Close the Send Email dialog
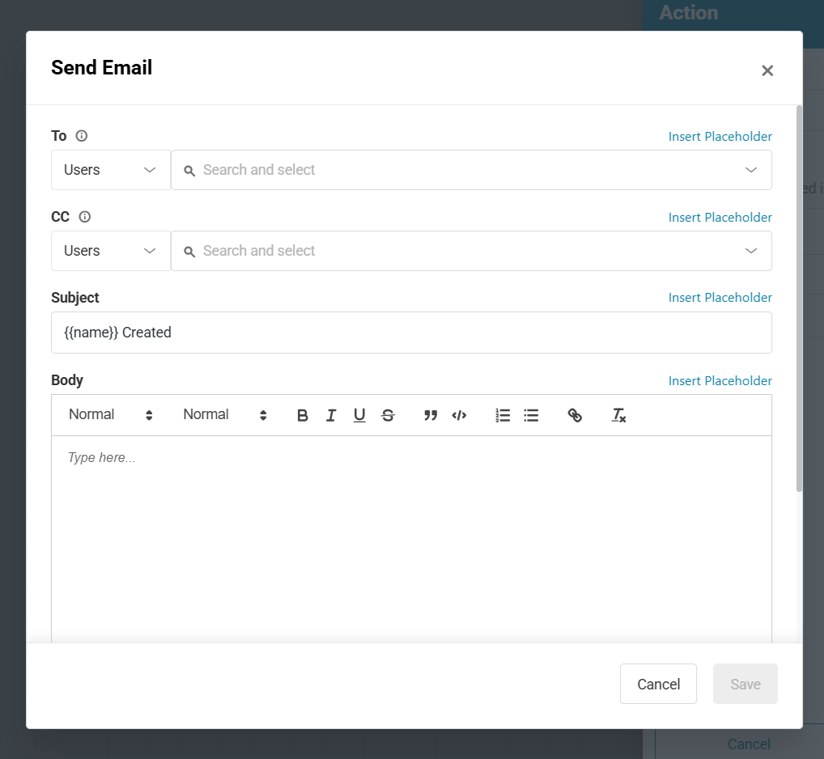824x759 pixels. tap(767, 70)
